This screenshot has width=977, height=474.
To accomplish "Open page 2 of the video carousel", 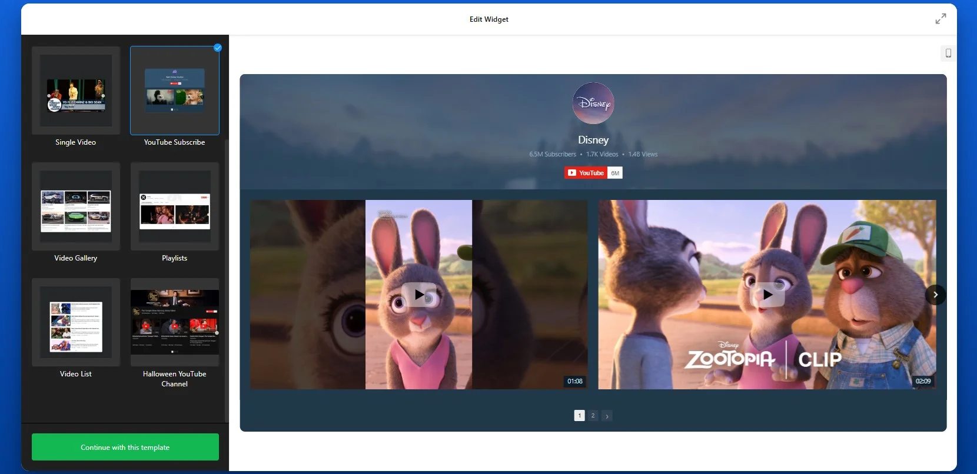I will 593,415.
